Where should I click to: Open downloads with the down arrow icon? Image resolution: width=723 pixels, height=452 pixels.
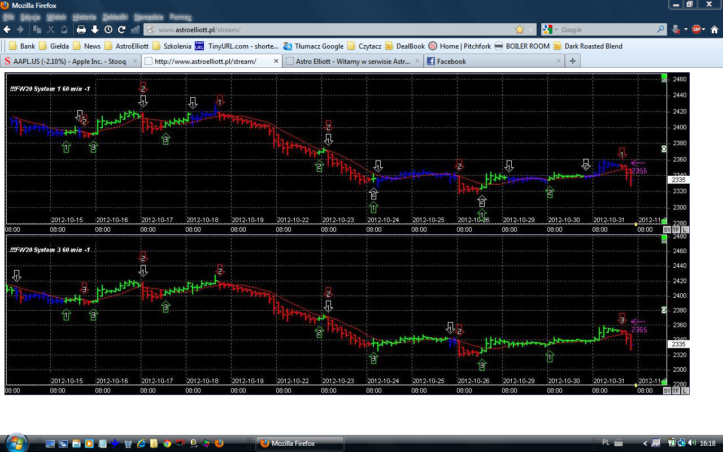pyautogui.click(x=95, y=29)
